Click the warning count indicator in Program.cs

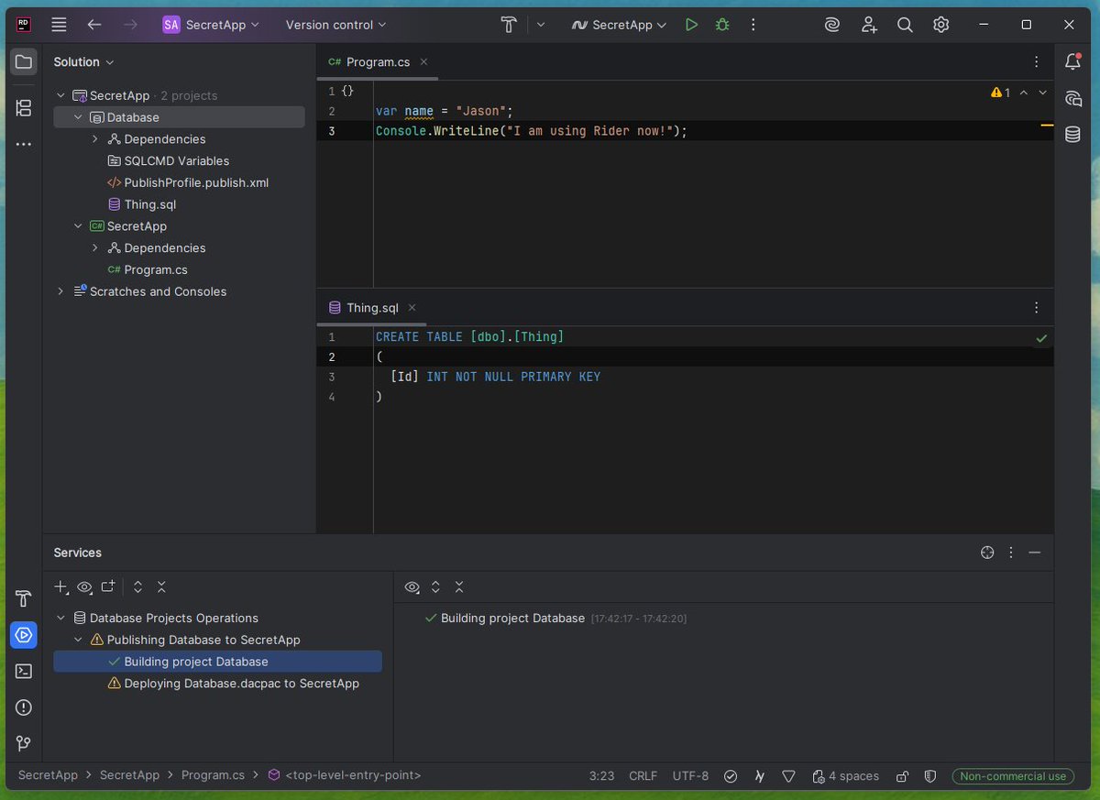click(x=1000, y=93)
